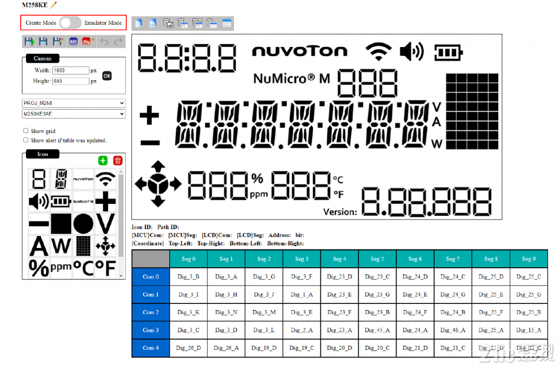Click the trash-with-image-and-table delete icon

point(197,23)
